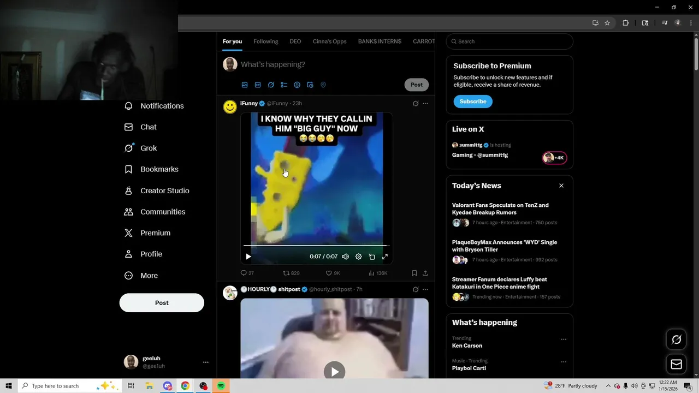Open account menu dots beside geeluh
This screenshot has width=699, height=393.
pyautogui.click(x=206, y=362)
